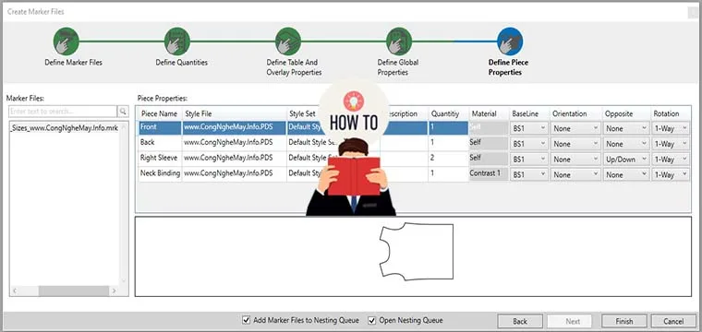Click the Back button
This screenshot has height=332, width=702.
520,321
